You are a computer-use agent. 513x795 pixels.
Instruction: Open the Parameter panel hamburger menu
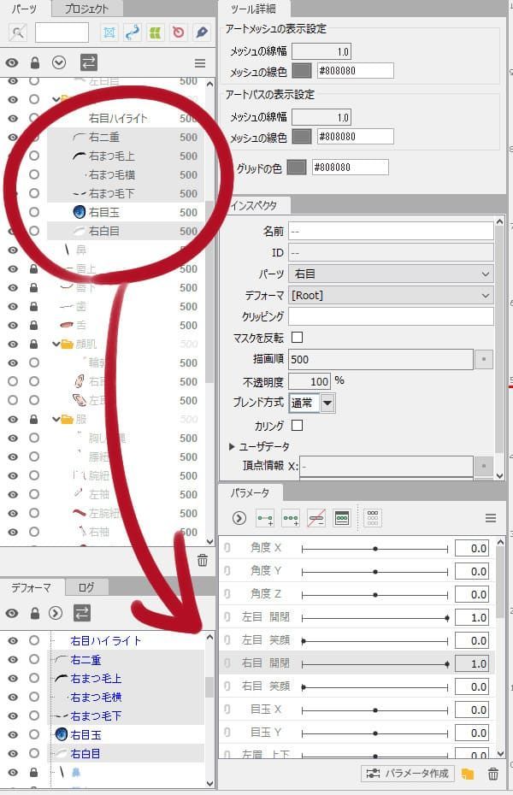(x=491, y=518)
